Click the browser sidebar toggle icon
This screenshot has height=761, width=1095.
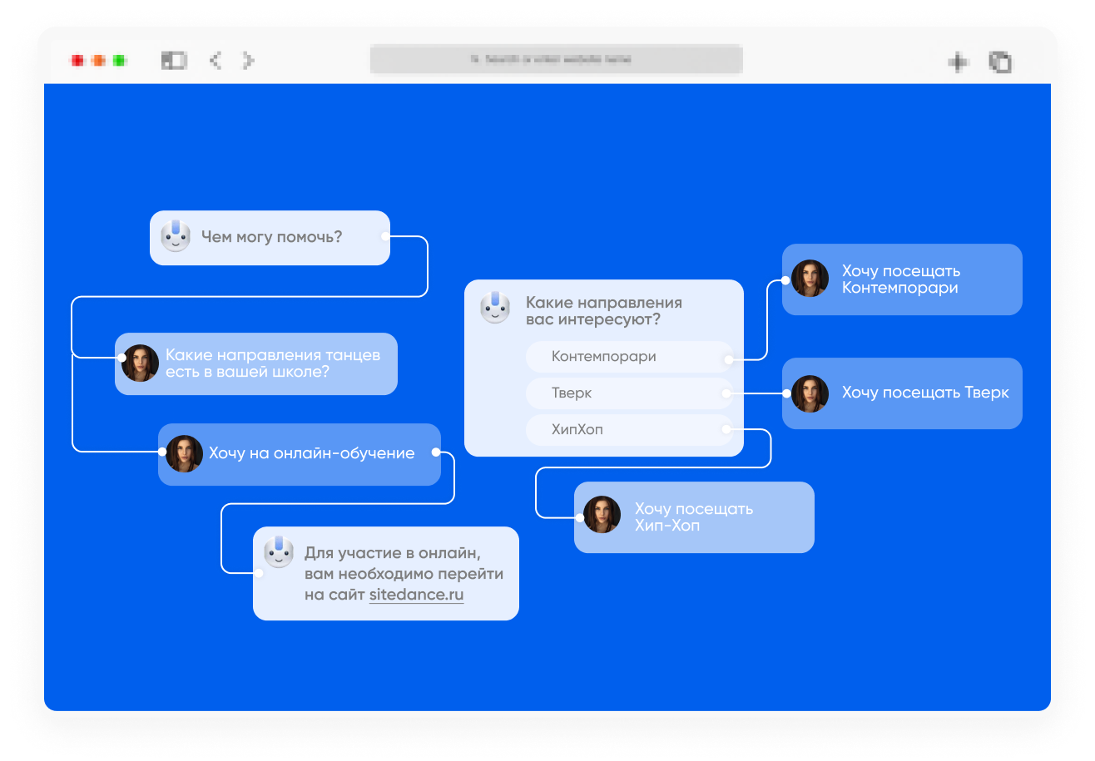(174, 60)
